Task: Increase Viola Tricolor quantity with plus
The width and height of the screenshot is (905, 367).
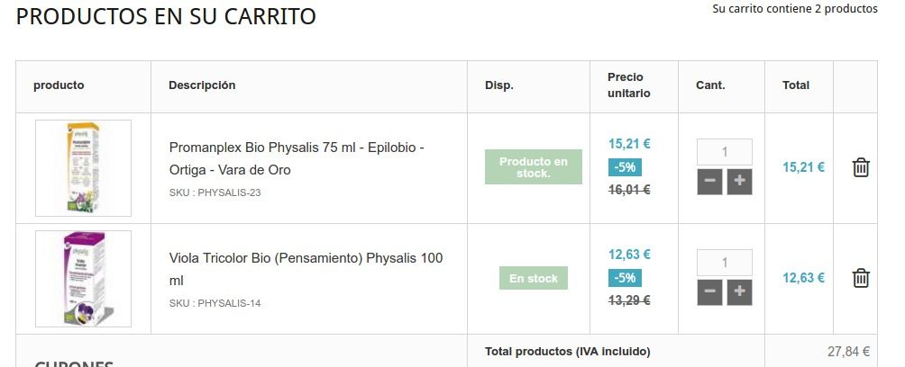Action: (x=739, y=292)
